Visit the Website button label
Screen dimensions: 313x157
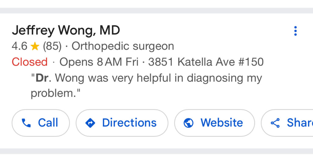pos(222,123)
